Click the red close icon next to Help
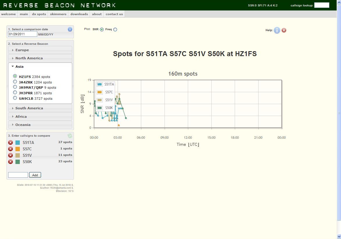 click(x=284, y=30)
